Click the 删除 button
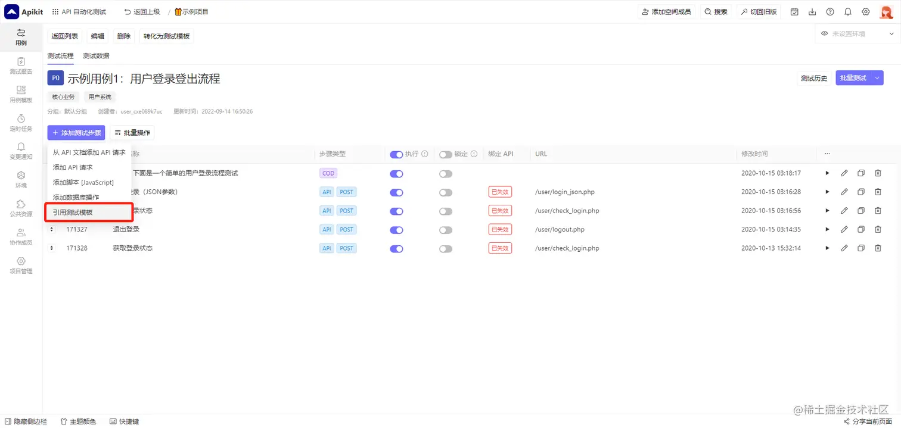This screenshot has height=428, width=901. point(124,36)
